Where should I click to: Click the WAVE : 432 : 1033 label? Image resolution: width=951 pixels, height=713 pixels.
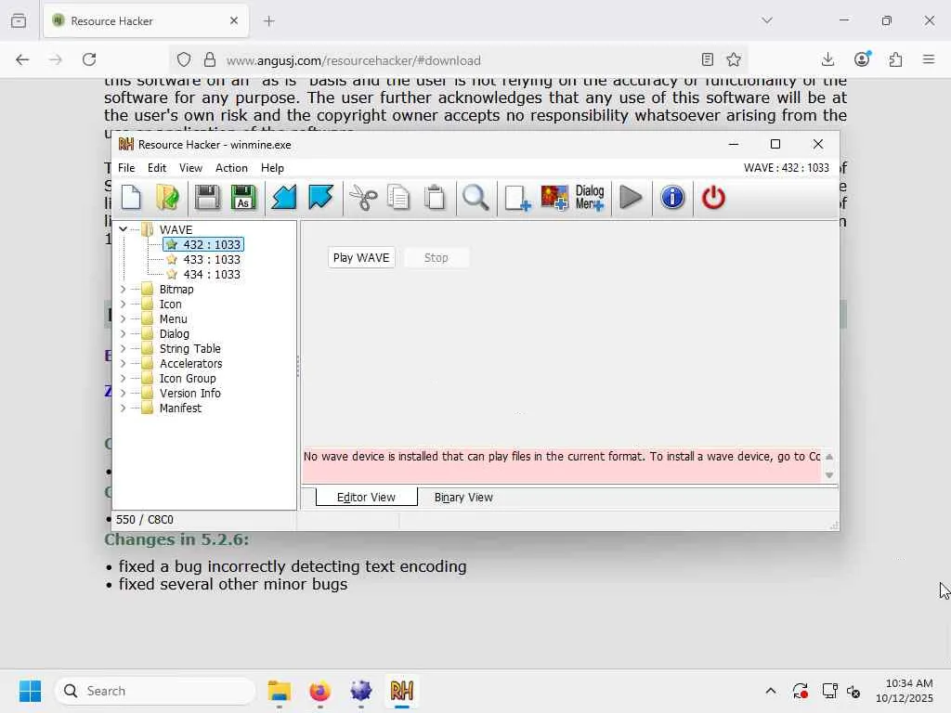[786, 168]
